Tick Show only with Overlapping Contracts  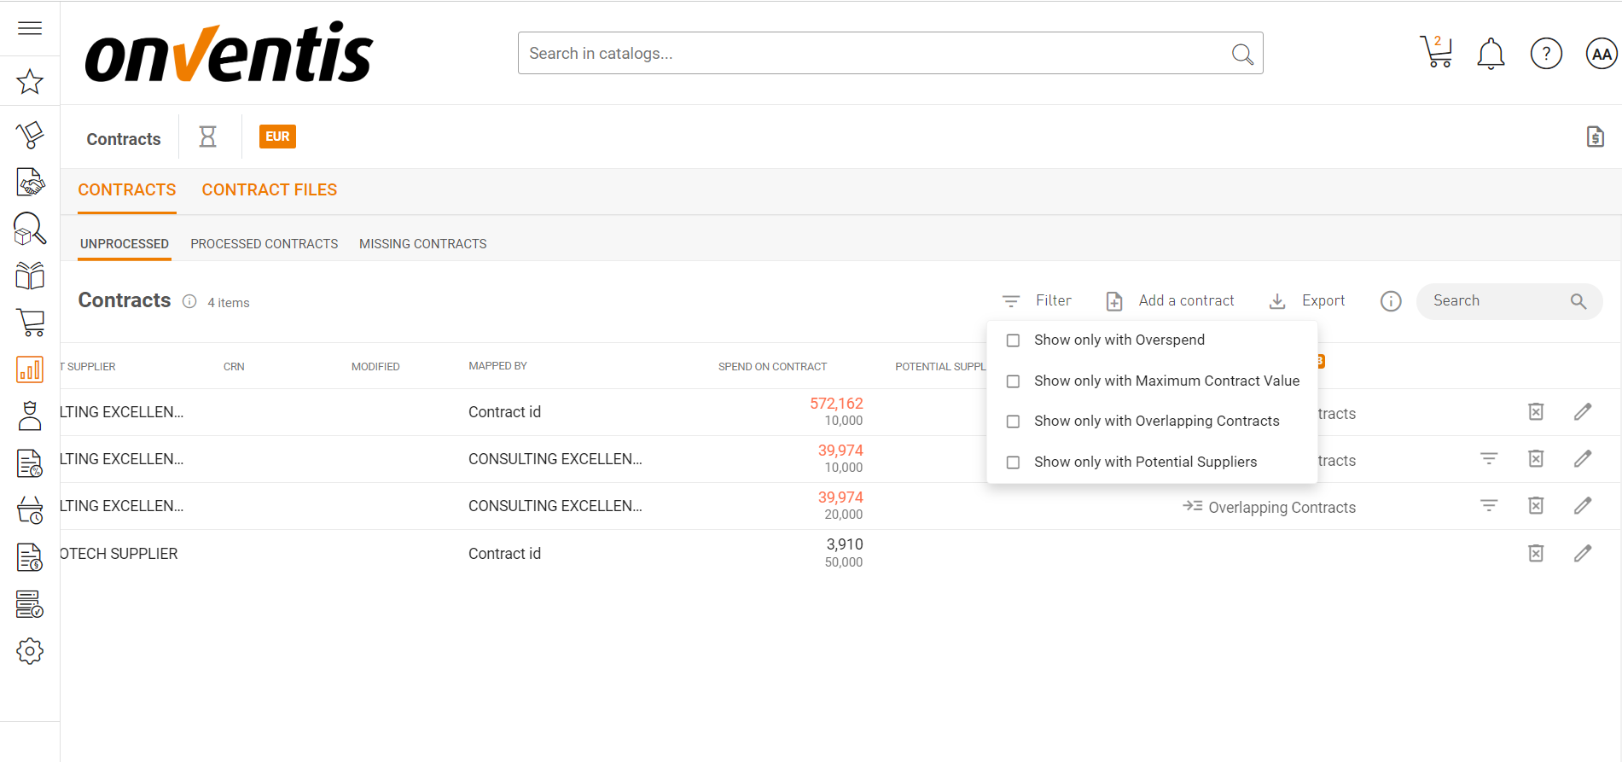coord(1013,422)
